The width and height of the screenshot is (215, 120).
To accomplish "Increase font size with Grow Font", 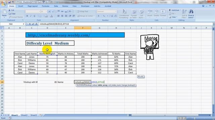I will pos(50,12).
